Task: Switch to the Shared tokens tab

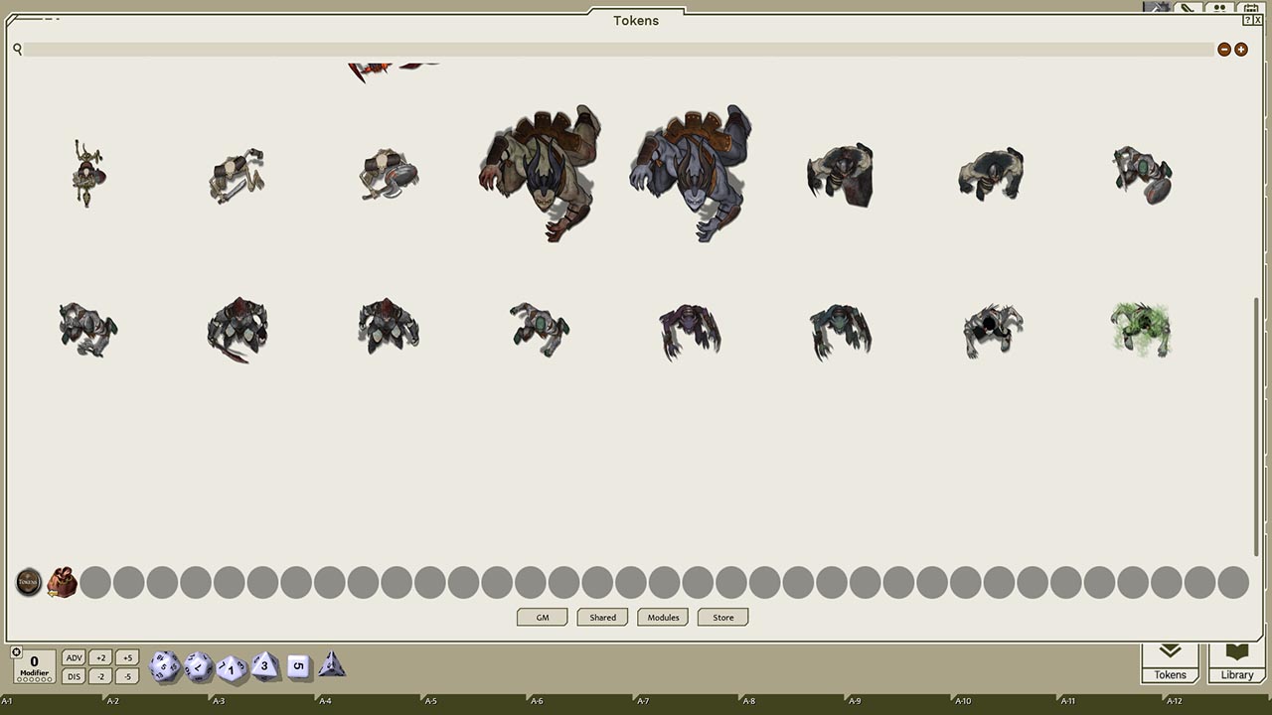Action: [601, 617]
